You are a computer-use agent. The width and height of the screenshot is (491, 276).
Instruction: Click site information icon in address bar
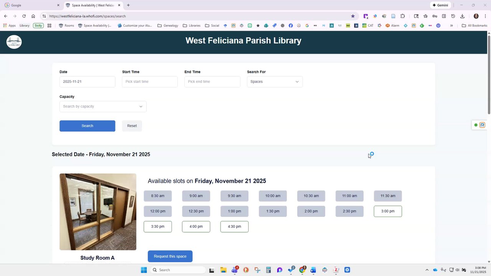(x=44, y=16)
